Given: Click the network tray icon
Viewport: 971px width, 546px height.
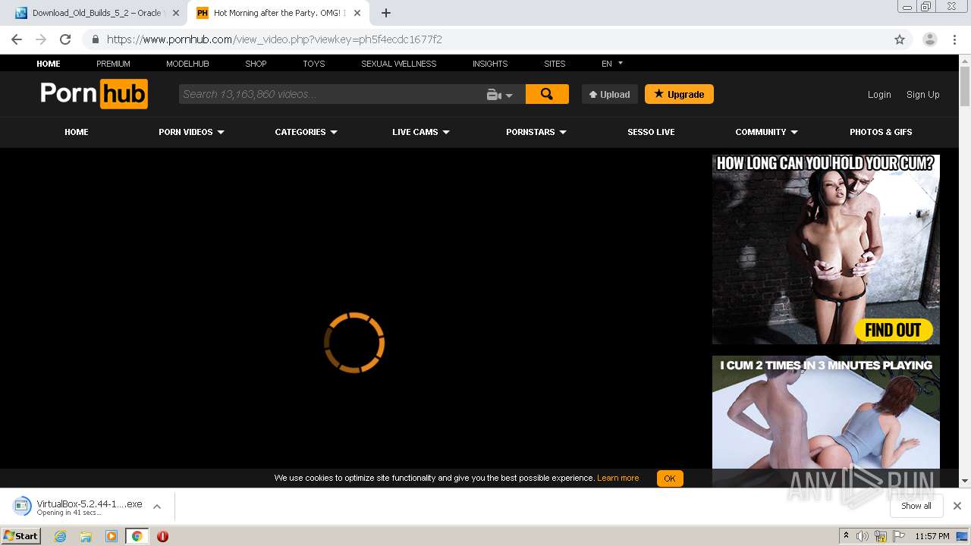Looking at the screenshot, I should [x=881, y=536].
